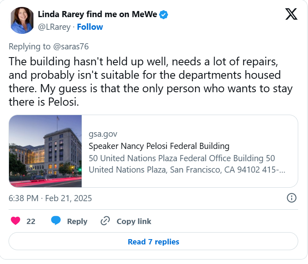Open the Replying to @saras76 mention

pyautogui.click(x=71, y=47)
